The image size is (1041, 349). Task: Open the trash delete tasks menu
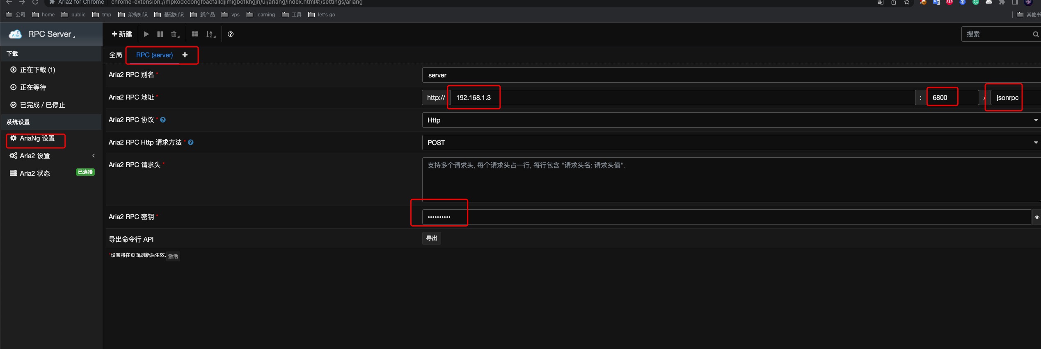pos(175,34)
